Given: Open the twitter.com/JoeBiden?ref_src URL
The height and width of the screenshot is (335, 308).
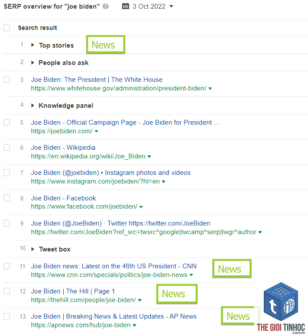Looking at the screenshot, I should (144, 232).
